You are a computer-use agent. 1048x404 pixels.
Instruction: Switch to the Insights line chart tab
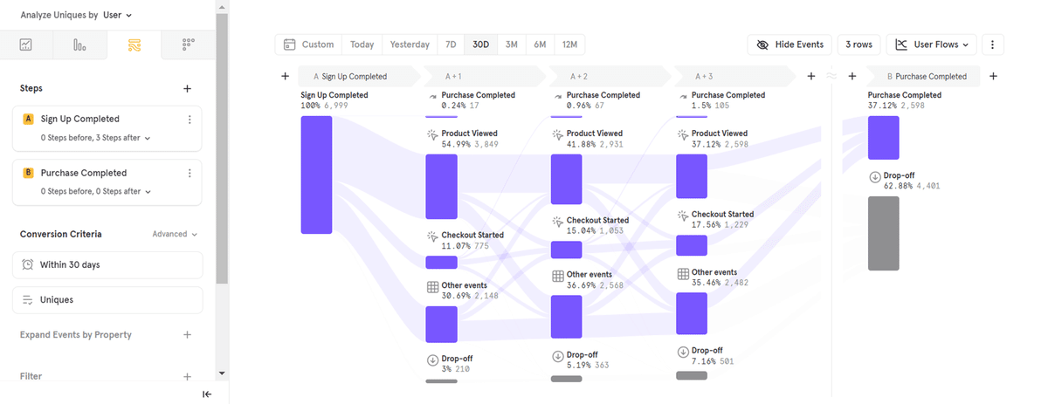click(26, 45)
